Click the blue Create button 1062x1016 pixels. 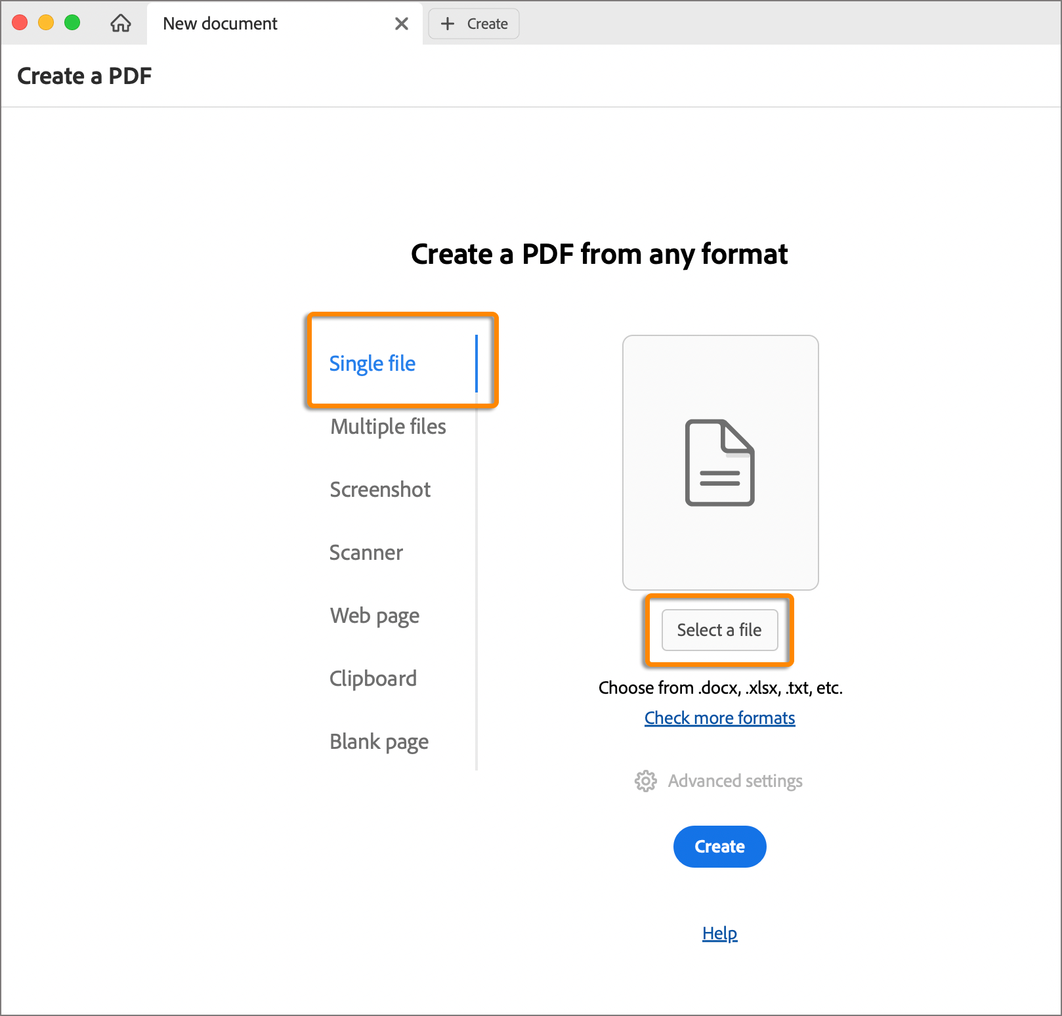pos(719,847)
